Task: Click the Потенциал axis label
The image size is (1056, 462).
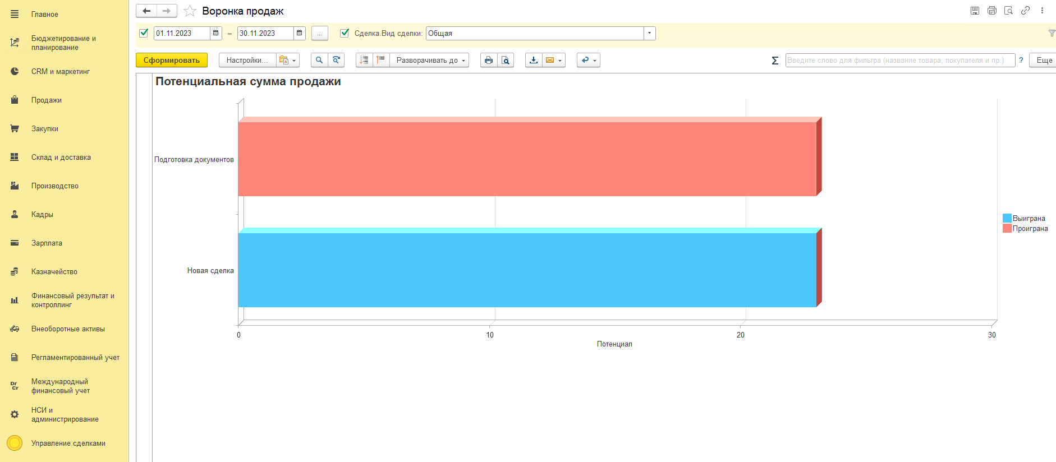Action: pyautogui.click(x=614, y=344)
